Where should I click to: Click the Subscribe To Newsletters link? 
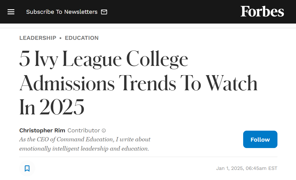pyautogui.click(x=62, y=12)
